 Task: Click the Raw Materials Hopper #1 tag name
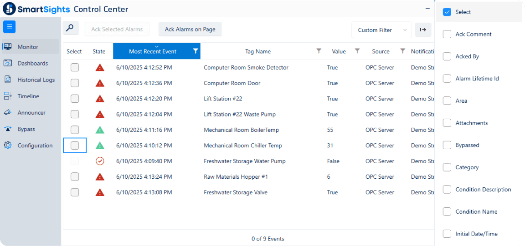[235, 177]
